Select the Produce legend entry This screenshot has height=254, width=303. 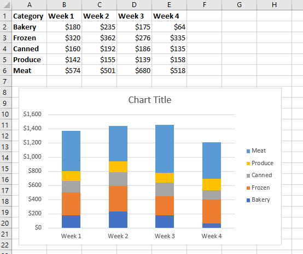click(260, 163)
